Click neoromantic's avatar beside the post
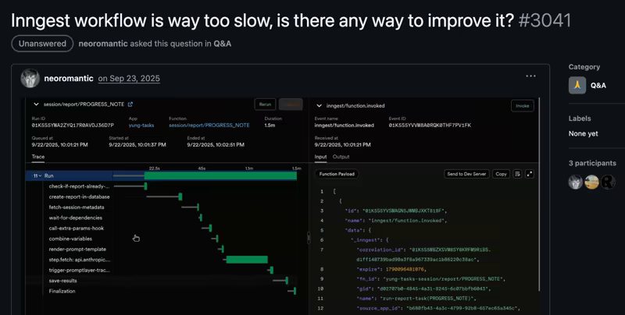Image resolution: width=625 pixels, height=315 pixels. [x=30, y=78]
